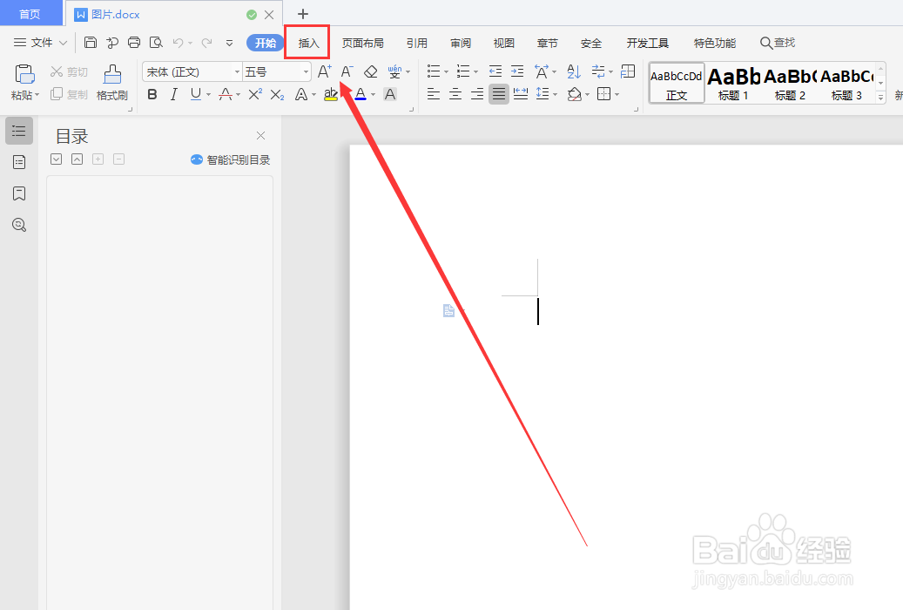
Task: Click smart TOC recognition link
Action: pos(231,159)
